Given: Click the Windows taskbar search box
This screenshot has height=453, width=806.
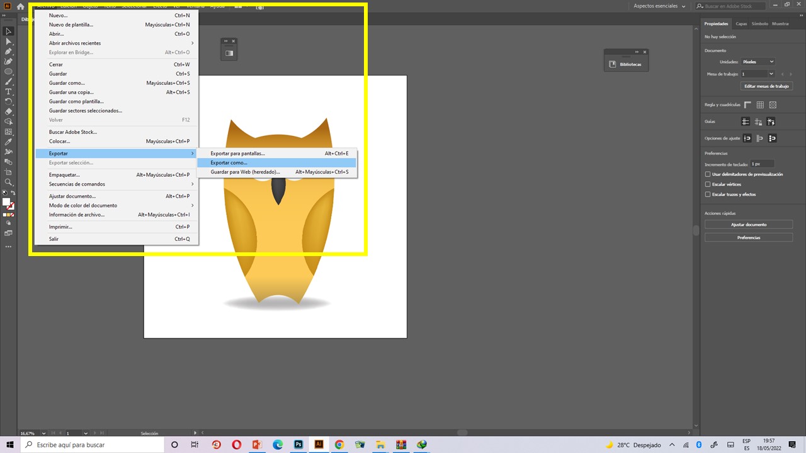Looking at the screenshot, I should point(93,445).
